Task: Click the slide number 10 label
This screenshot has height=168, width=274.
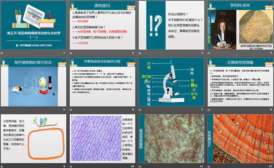Action: [x=132, y=166]
